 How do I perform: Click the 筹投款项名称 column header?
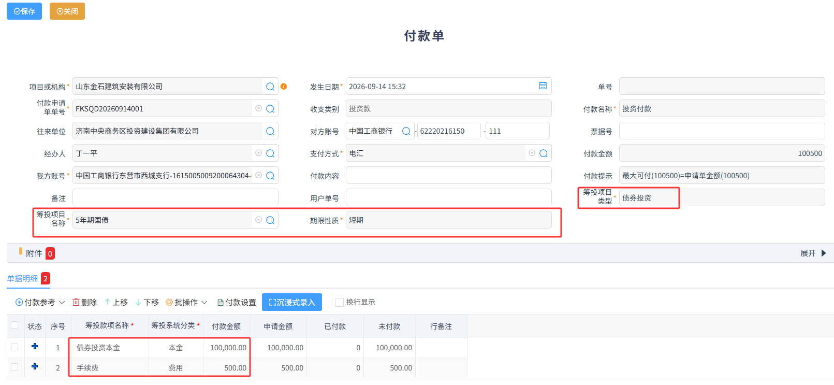[x=110, y=325]
